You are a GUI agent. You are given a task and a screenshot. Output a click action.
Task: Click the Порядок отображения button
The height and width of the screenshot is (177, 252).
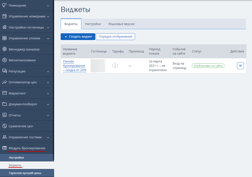click(115, 37)
